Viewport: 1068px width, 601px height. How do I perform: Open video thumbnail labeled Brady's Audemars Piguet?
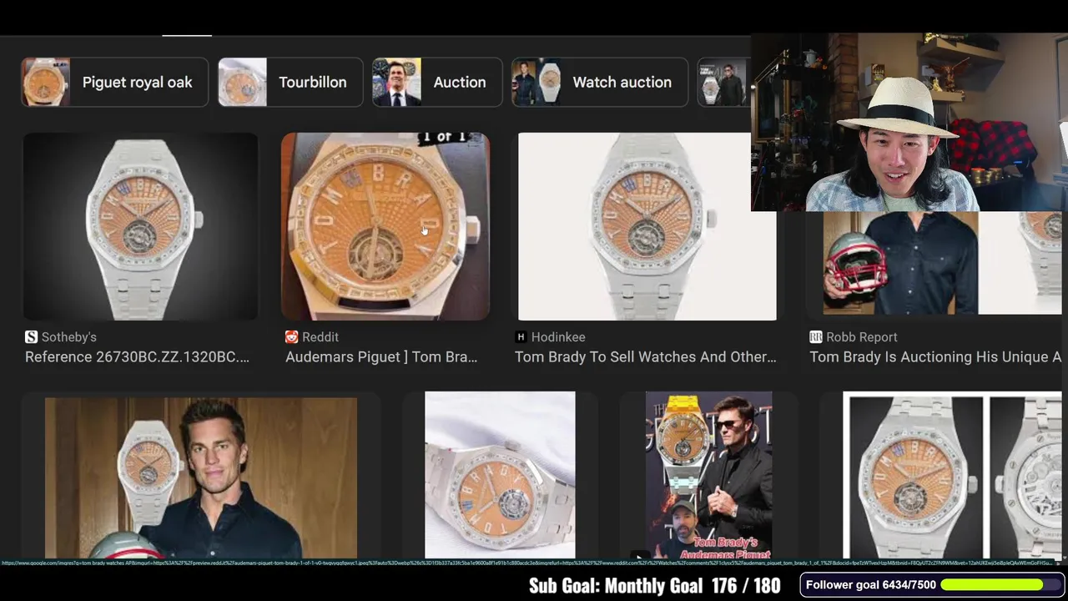click(708, 475)
